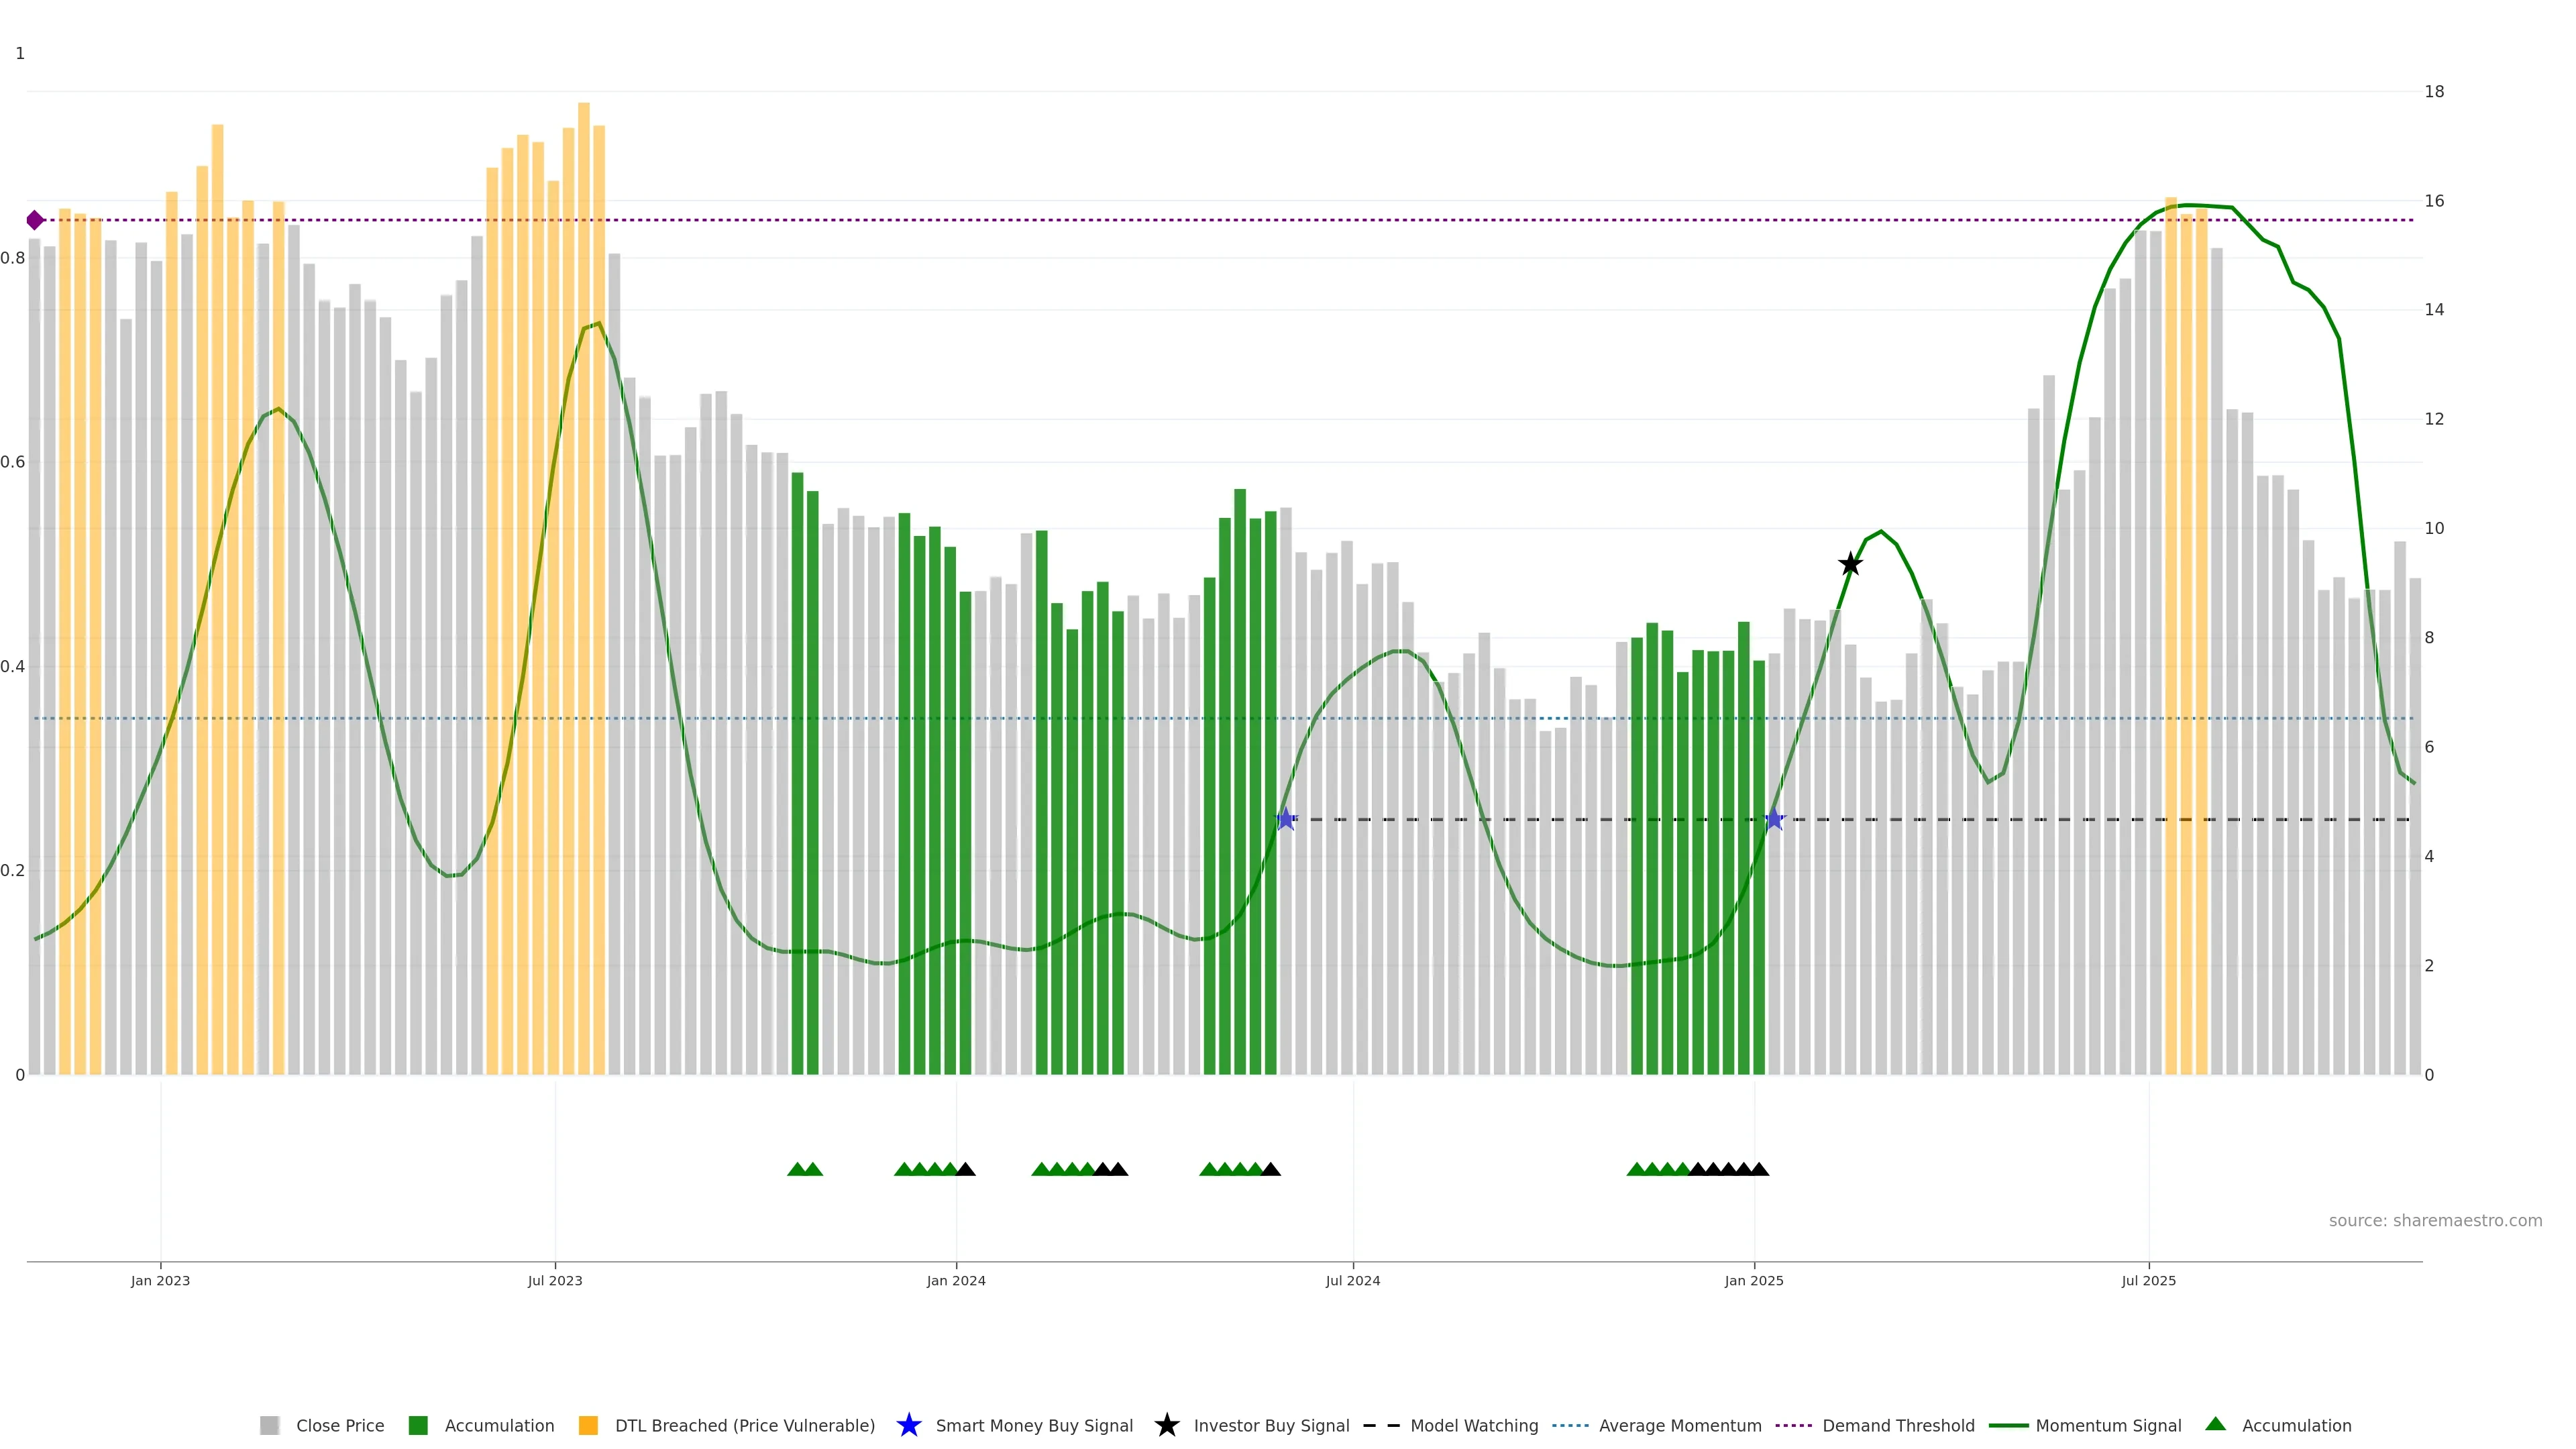2576x1449 pixels.
Task: Click the Jan 2023 axis label
Action: point(160,1281)
